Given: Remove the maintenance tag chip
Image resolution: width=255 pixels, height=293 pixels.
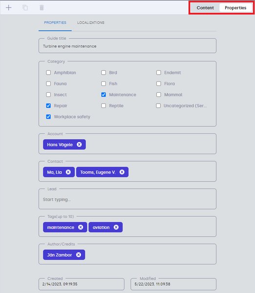Looking at the screenshot, I should (x=81, y=227).
